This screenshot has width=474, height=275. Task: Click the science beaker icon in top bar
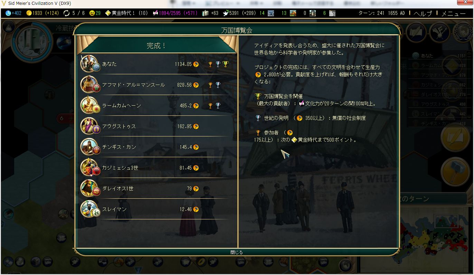pyautogui.click(x=8, y=13)
